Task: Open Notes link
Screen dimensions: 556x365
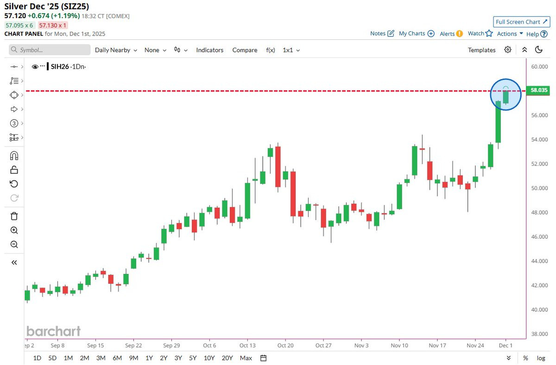Action: 382,33
